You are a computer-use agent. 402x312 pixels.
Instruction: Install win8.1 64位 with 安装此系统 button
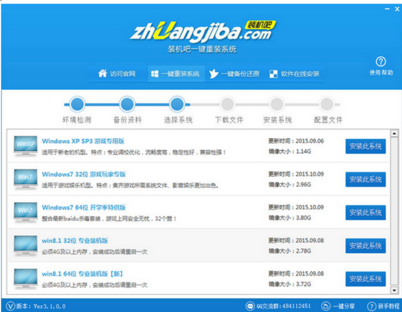[365, 279]
